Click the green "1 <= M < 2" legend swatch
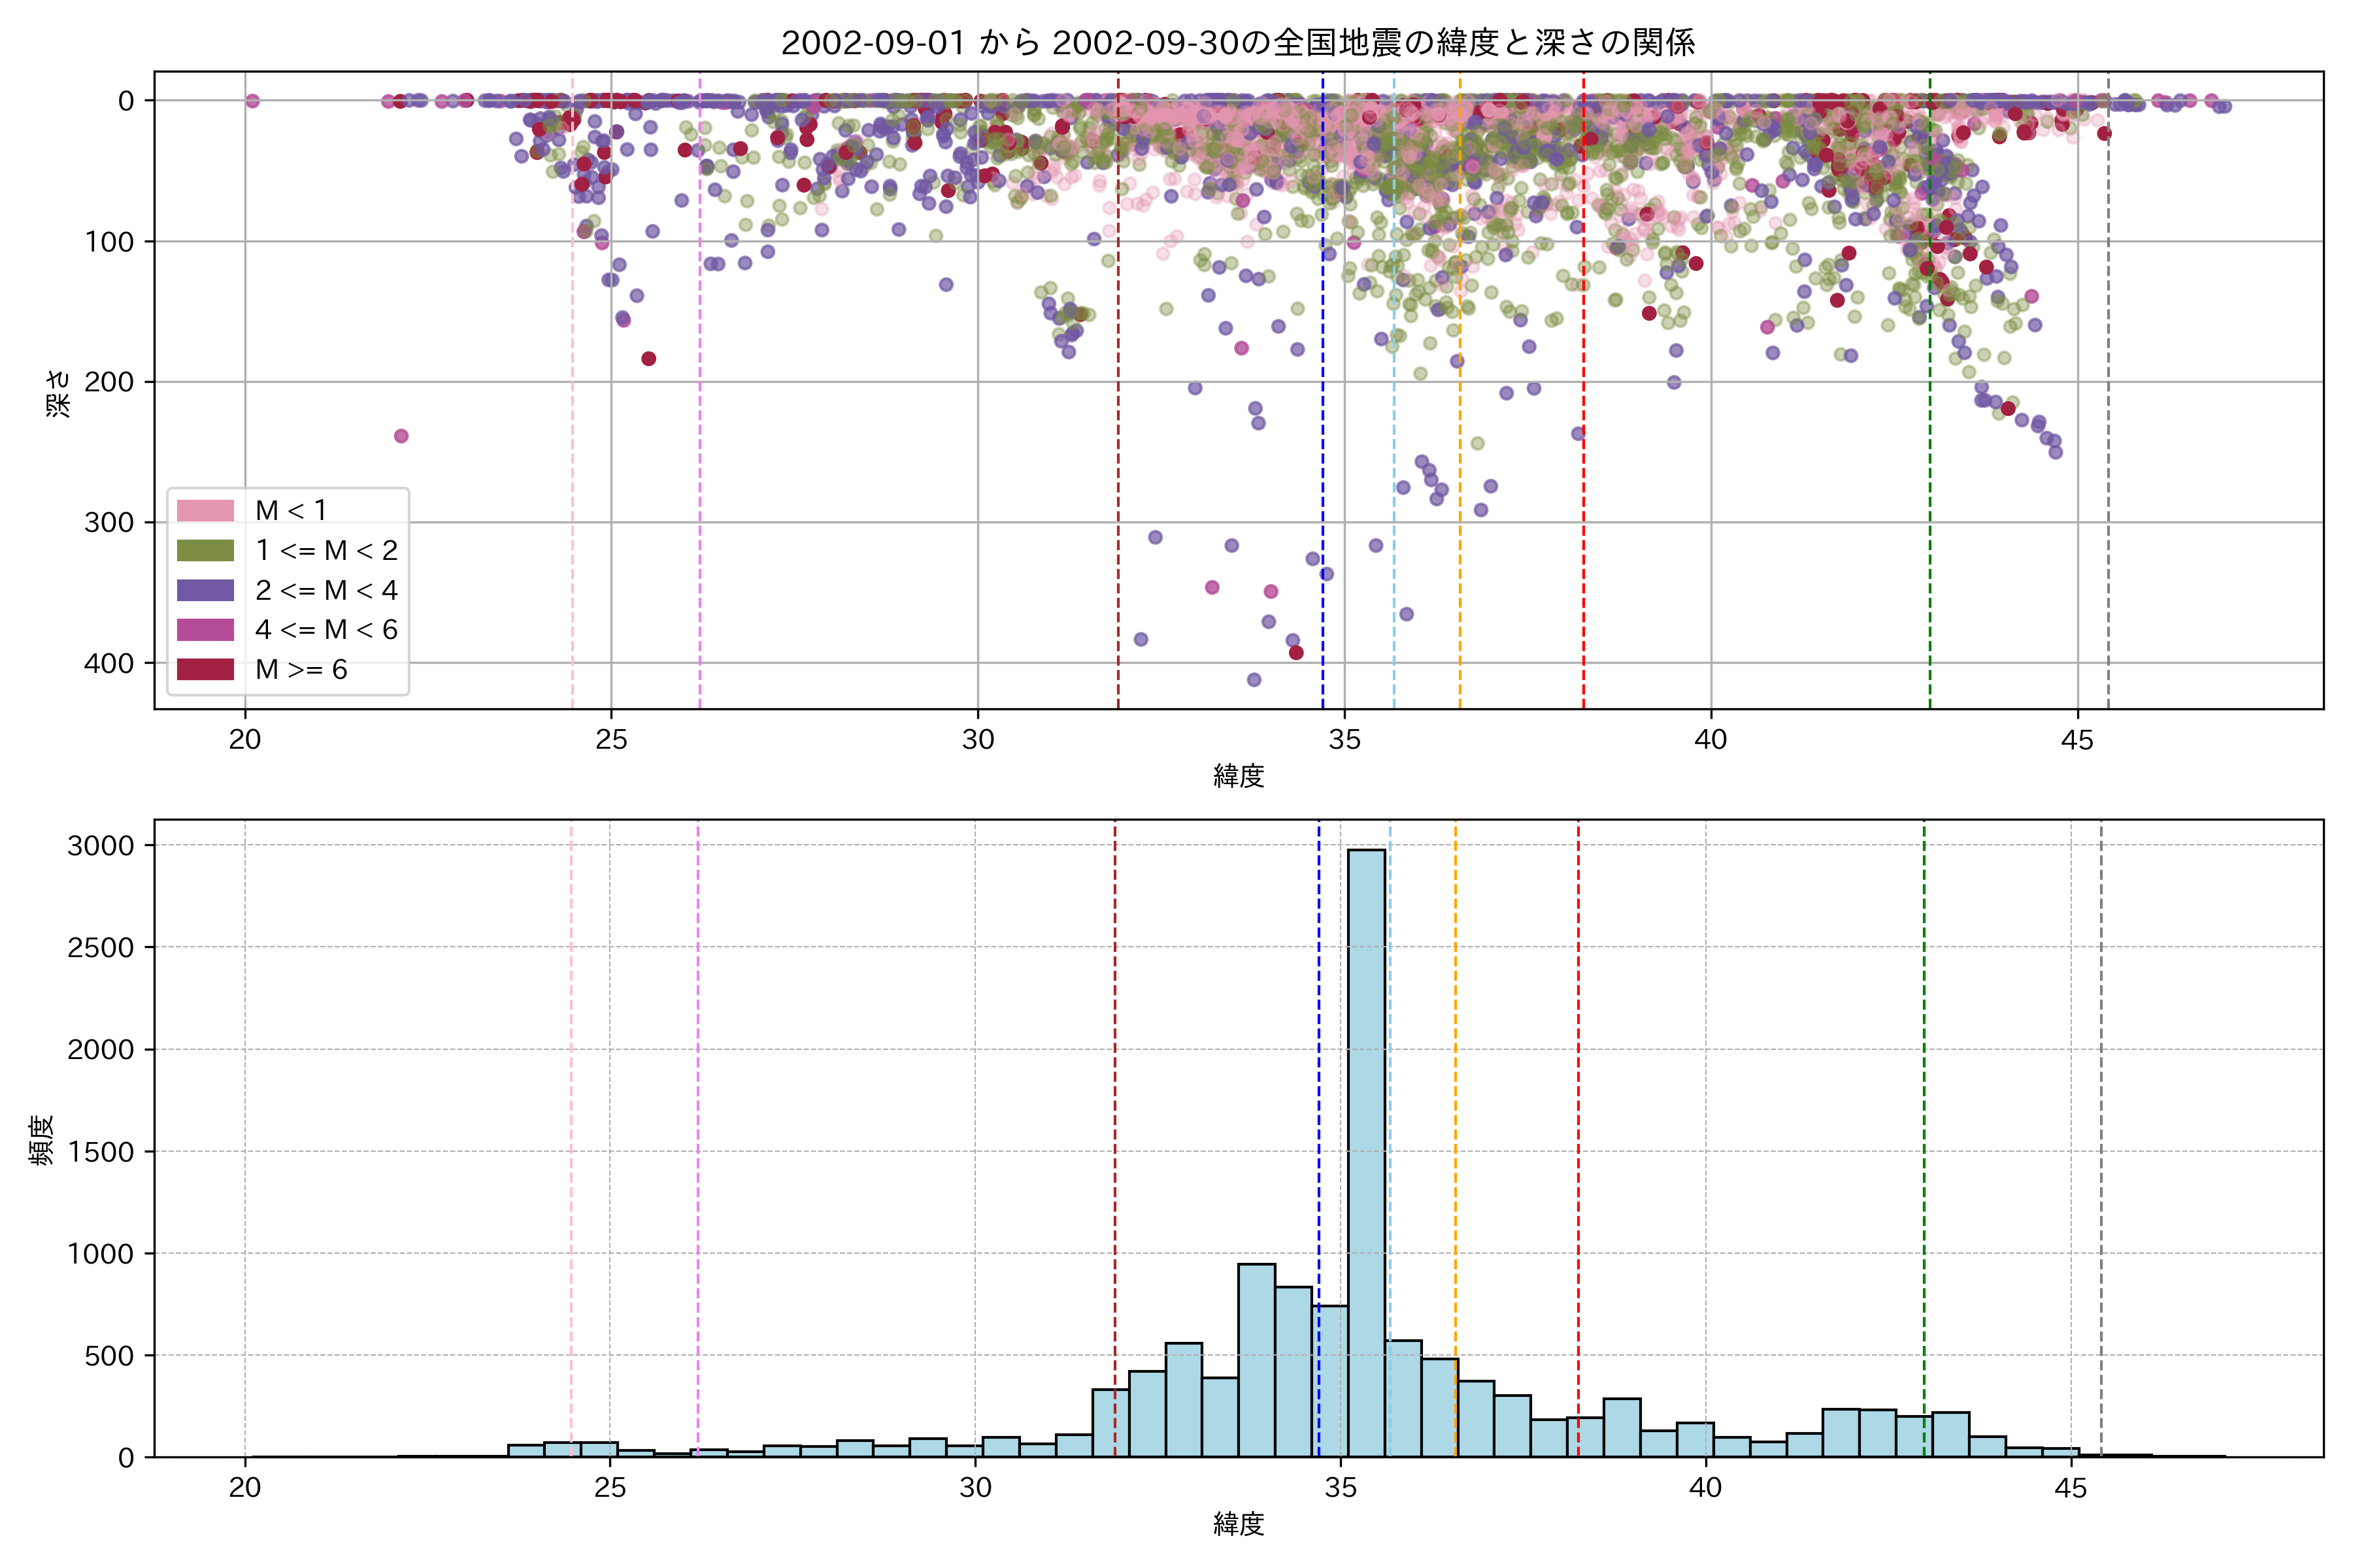 click(x=205, y=551)
